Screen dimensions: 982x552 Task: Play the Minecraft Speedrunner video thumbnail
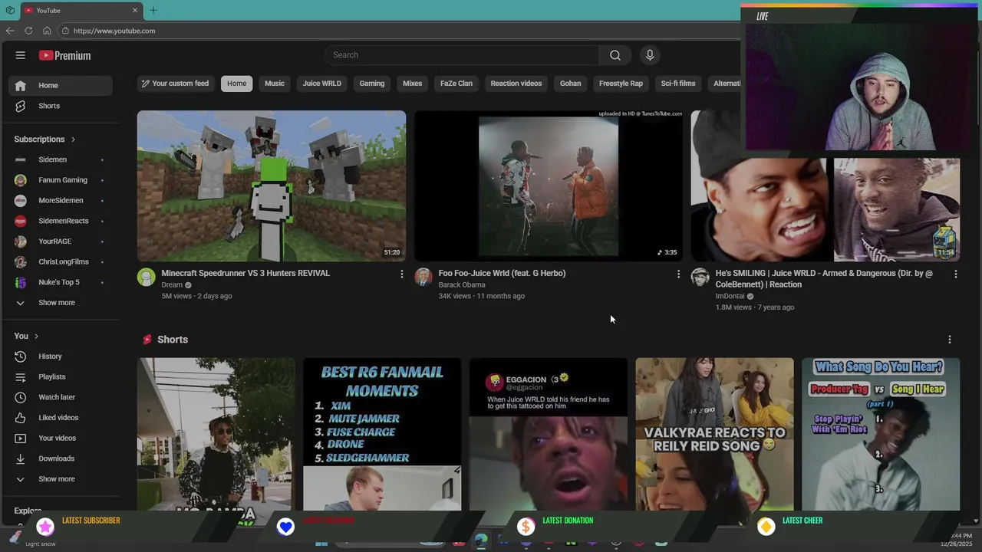click(272, 186)
